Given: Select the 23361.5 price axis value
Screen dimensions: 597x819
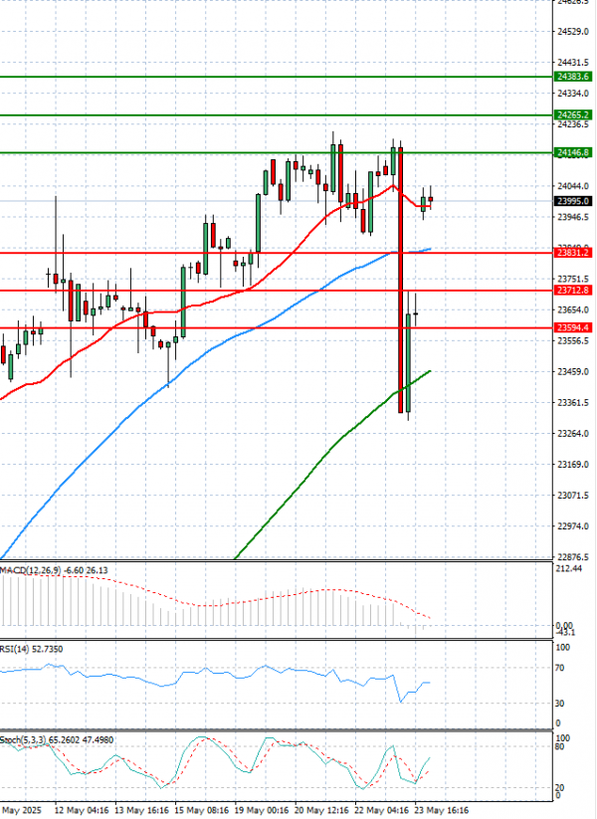Looking at the screenshot, I should point(573,403).
